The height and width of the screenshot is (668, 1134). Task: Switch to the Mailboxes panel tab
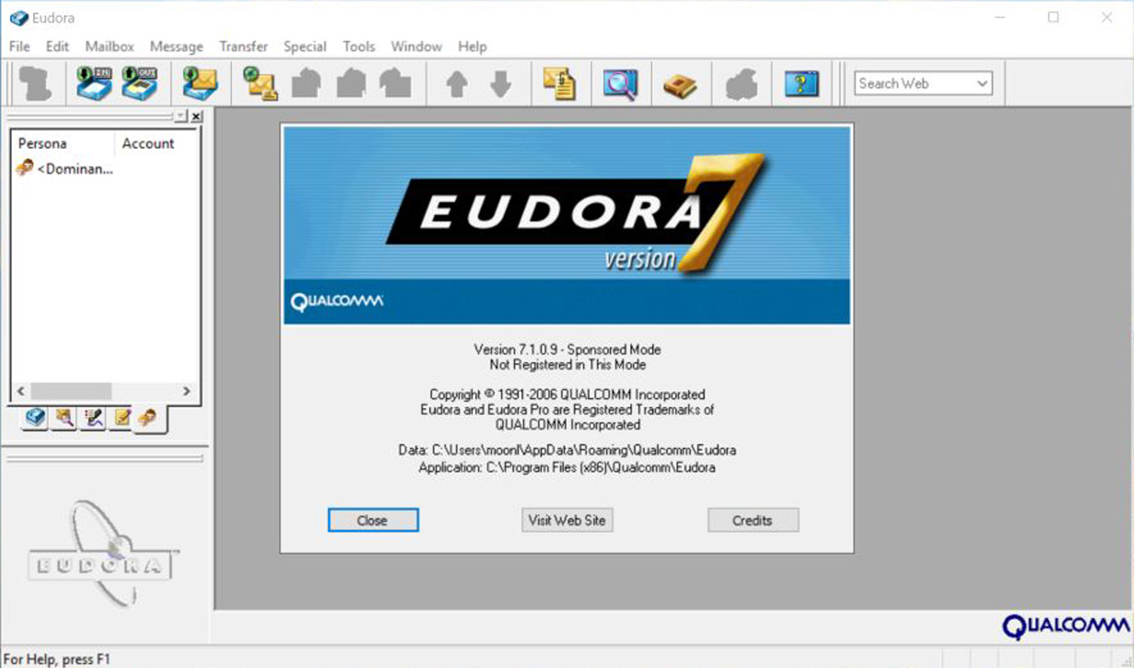point(35,418)
